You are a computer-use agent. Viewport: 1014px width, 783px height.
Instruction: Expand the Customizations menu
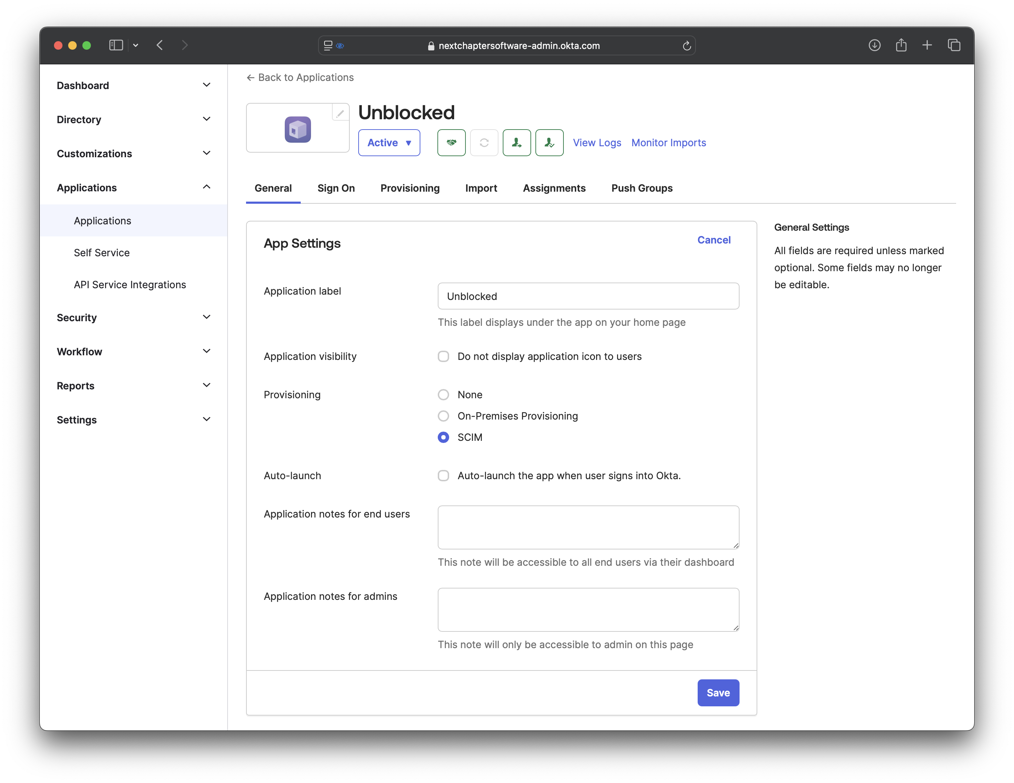pyautogui.click(x=134, y=154)
